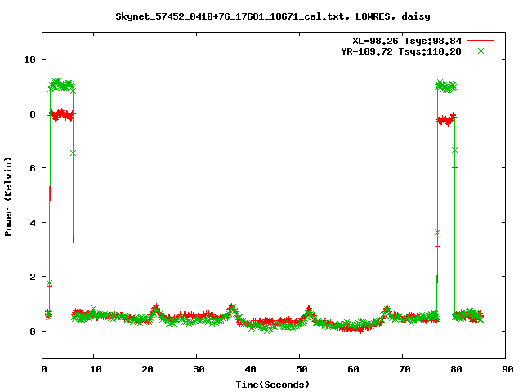The width and height of the screenshot is (523, 392).
Task: Click the green YR legend line sample
Action: [x=481, y=51]
